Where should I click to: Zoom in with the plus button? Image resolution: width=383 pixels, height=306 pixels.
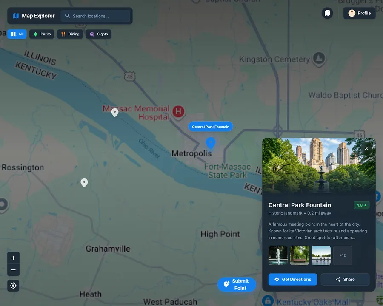[x=14, y=258]
